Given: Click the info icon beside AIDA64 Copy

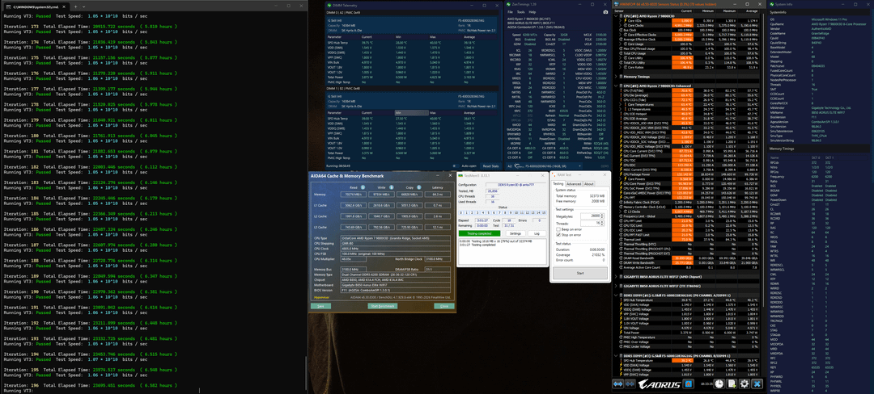Looking at the screenshot, I should click(x=418, y=187).
